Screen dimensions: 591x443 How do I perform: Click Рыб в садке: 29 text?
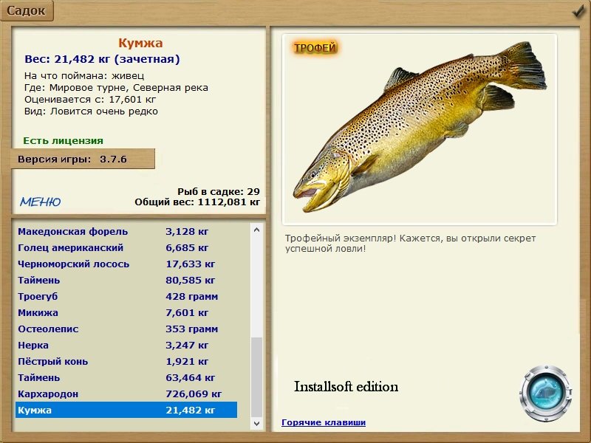[219, 191]
